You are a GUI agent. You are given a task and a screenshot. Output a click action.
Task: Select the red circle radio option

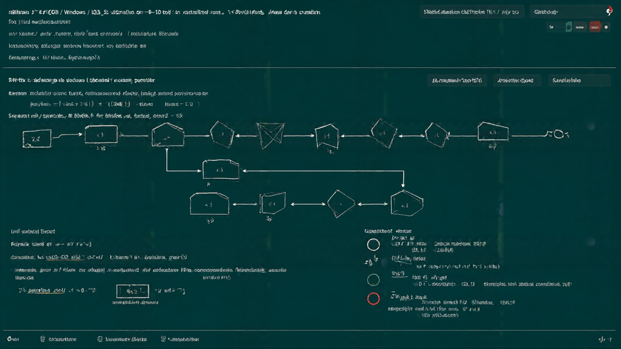pyautogui.click(x=373, y=298)
